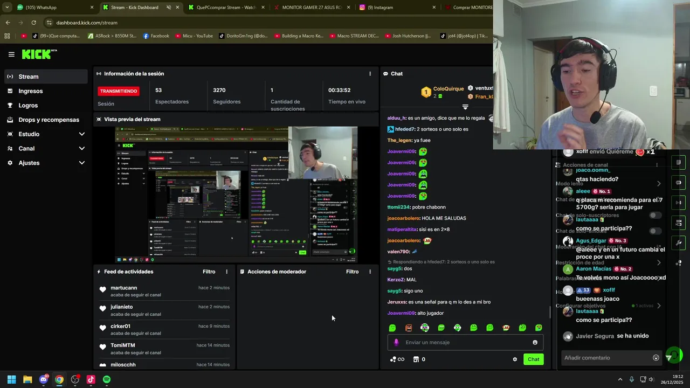Screen dimensions: 690x388
Task: Switch to Instagram browser tab
Action: pos(397,8)
